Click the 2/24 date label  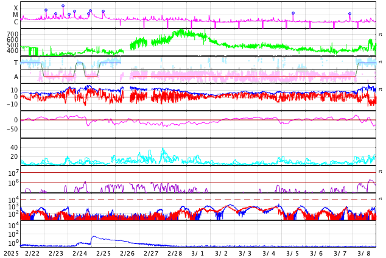(80, 254)
